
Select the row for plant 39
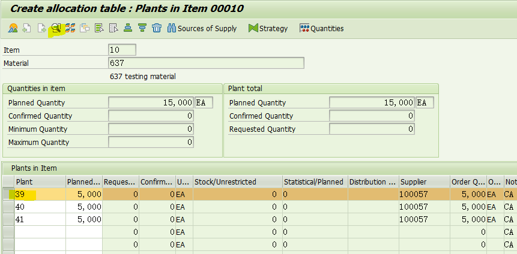click(8, 194)
